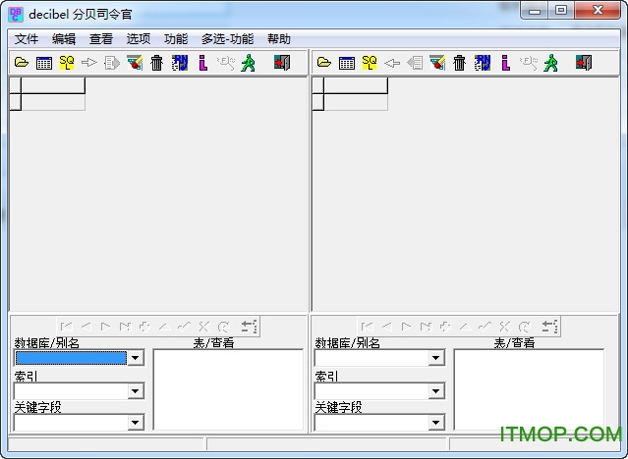Screen dimensions: 628x459
Task: Click the trash can icon in right pane toolbar
Action: click(x=459, y=63)
